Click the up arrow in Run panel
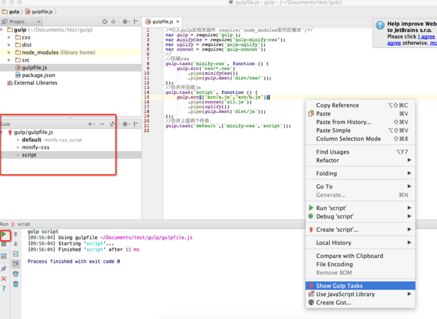This screenshot has width=437, height=319. 16,234
